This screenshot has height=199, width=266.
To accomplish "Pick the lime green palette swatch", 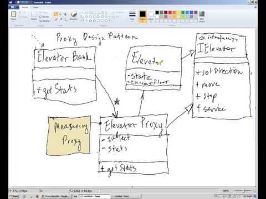I will pos(183,17).
